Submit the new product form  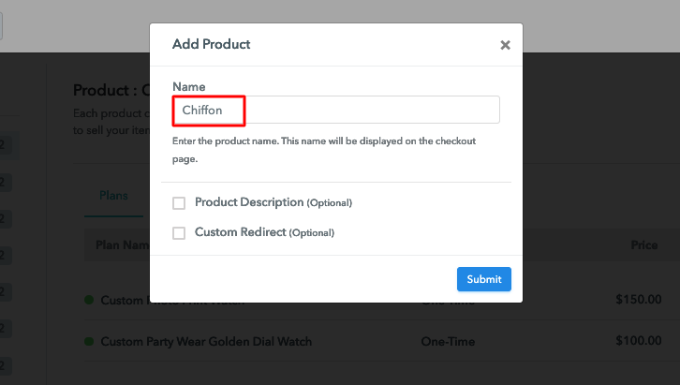[x=484, y=279]
